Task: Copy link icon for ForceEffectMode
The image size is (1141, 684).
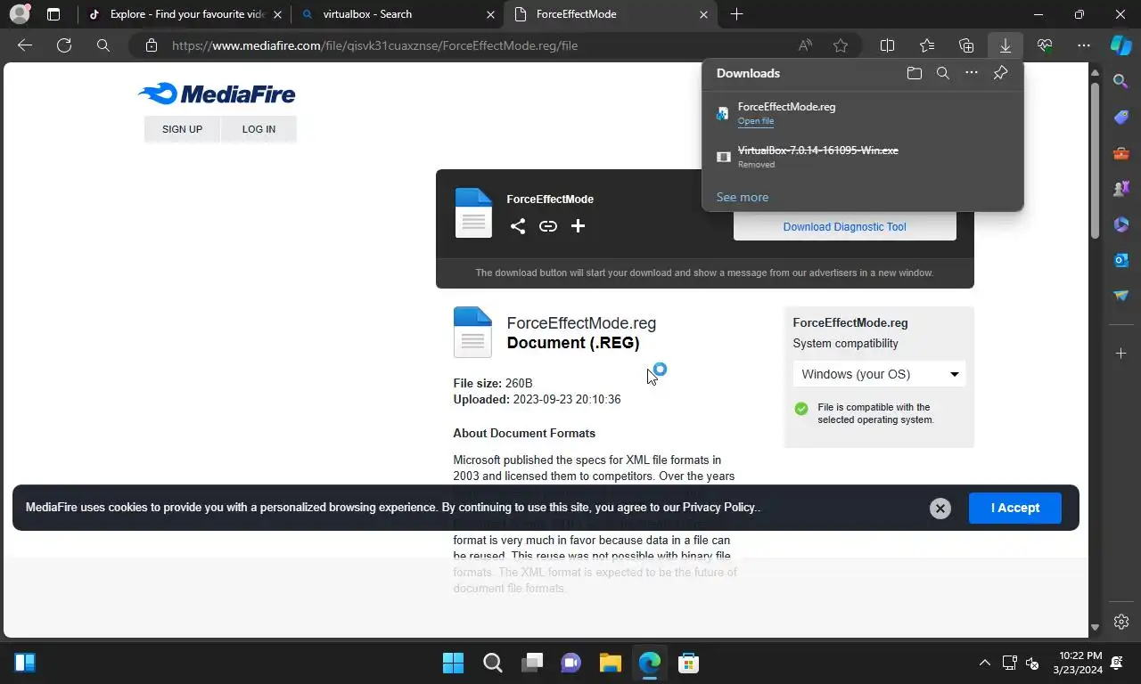Action: pos(548,226)
